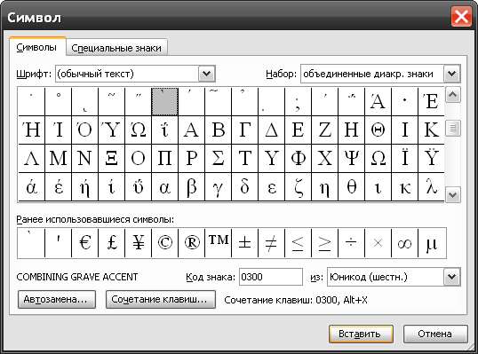This screenshot has width=478, height=354.
Task: Select the small lambda symbol
Action: click(x=432, y=186)
